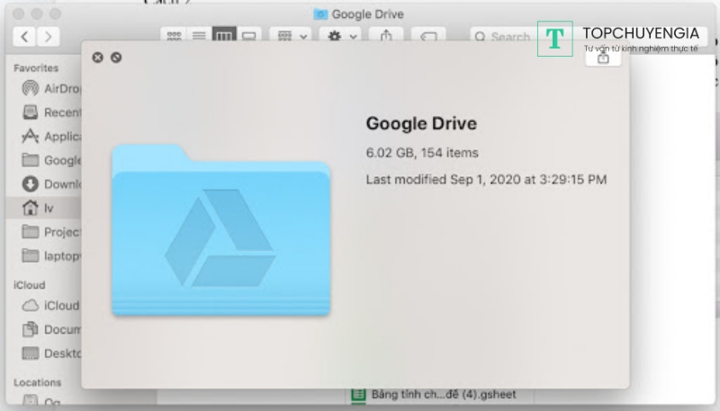Switch to list view
This screenshot has height=411, width=720.
[198, 37]
